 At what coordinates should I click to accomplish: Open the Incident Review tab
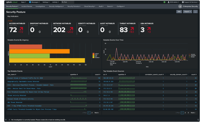click(27, 6)
